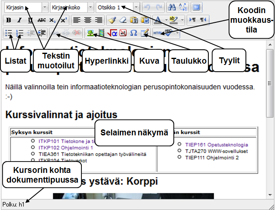Click the Undo arrow icon
Image resolution: width=275 pixels, height=210 pixels.
click(x=147, y=7)
